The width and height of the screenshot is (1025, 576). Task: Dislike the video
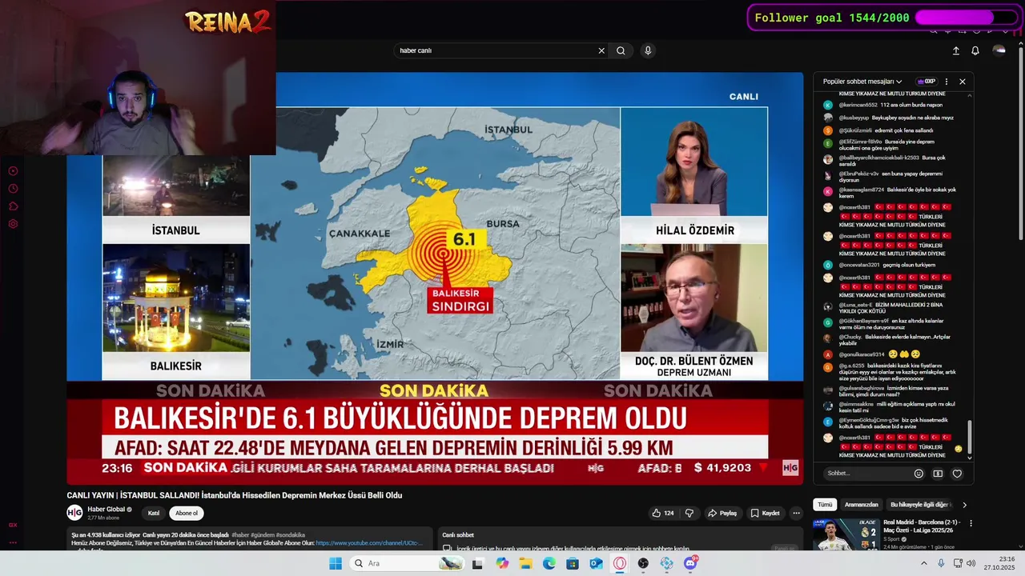689,513
